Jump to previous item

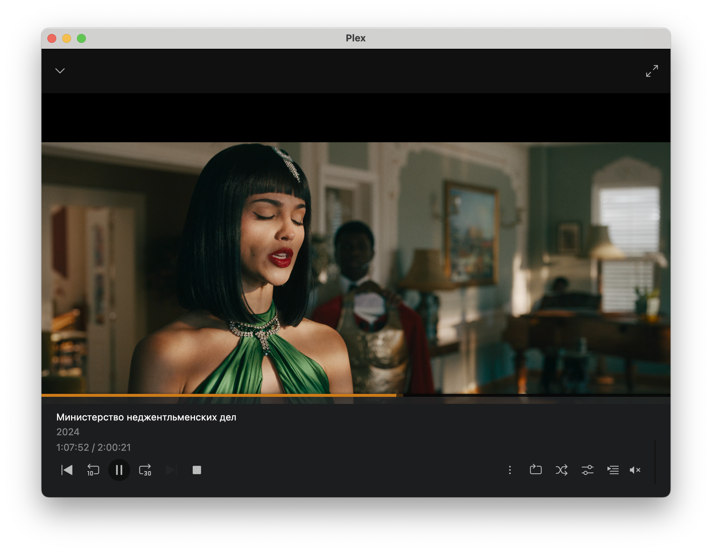(x=67, y=470)
